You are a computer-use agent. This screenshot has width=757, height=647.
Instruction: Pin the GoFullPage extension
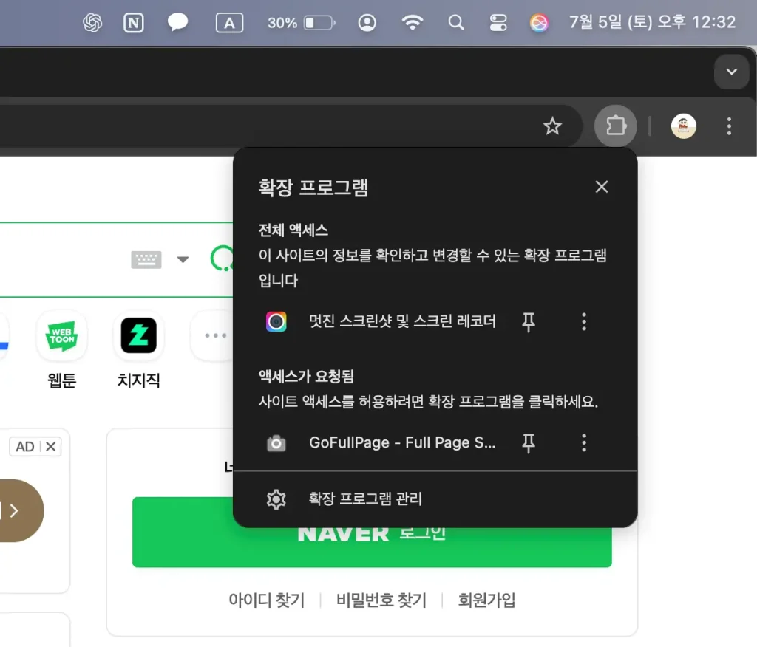(529, 442)
